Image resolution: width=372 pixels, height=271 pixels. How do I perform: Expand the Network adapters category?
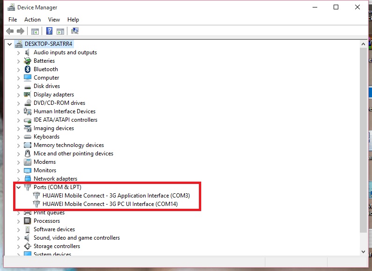pos(19,179)
